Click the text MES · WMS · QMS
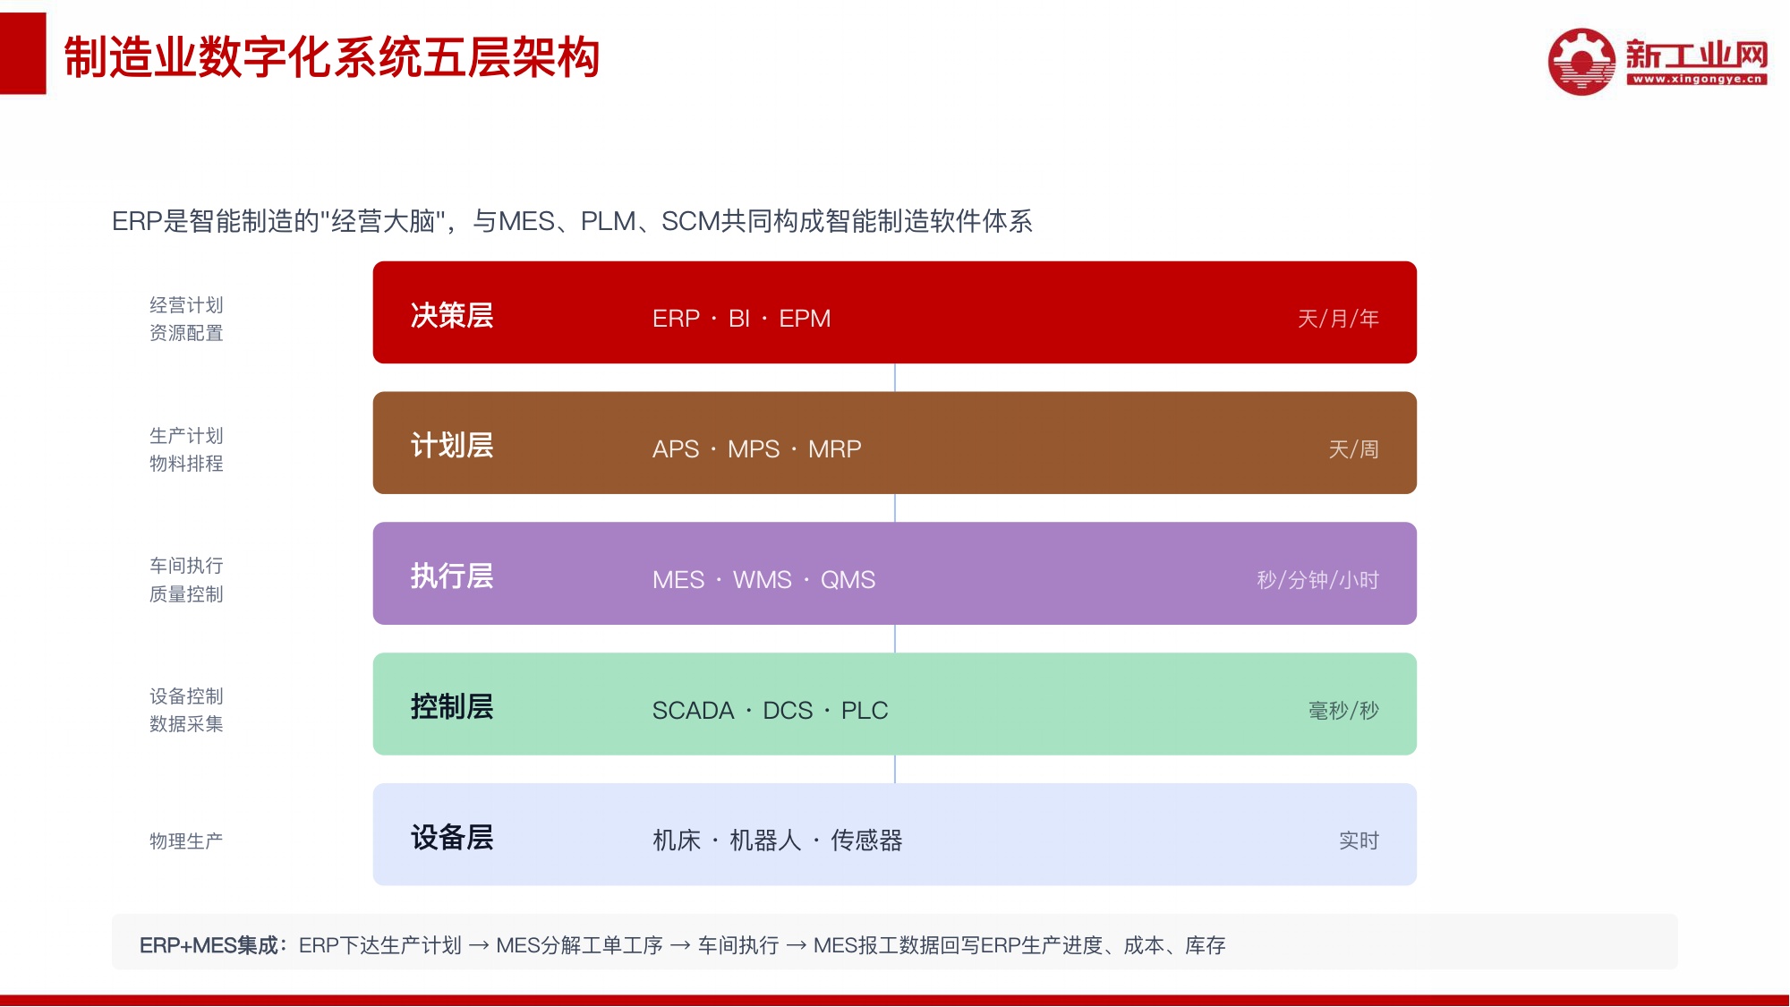1790x1007 pixels. point(763,580)
